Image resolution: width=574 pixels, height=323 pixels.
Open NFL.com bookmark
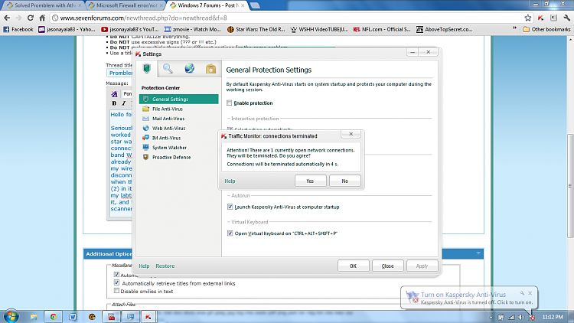(382, 29)
